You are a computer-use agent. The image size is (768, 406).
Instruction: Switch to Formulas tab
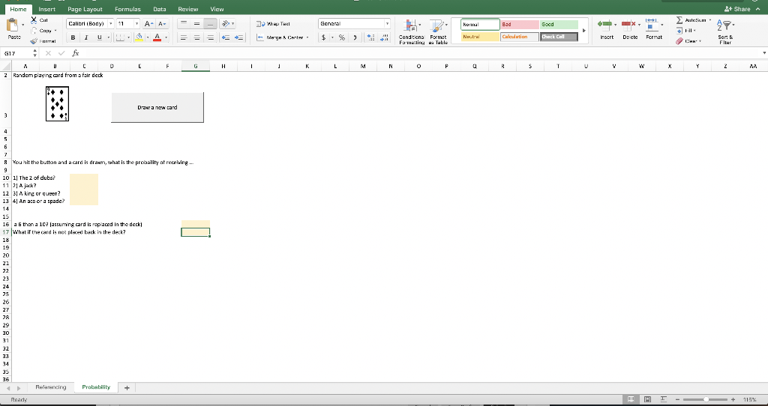127,9
